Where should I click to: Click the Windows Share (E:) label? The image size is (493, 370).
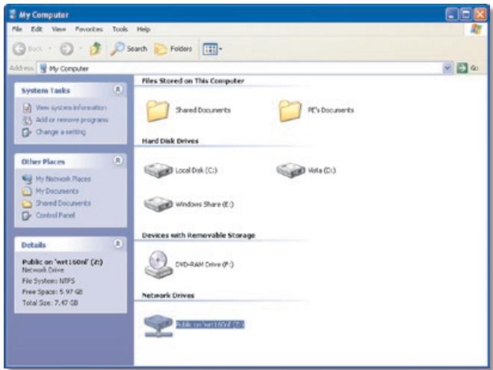[x=205, y=204]
